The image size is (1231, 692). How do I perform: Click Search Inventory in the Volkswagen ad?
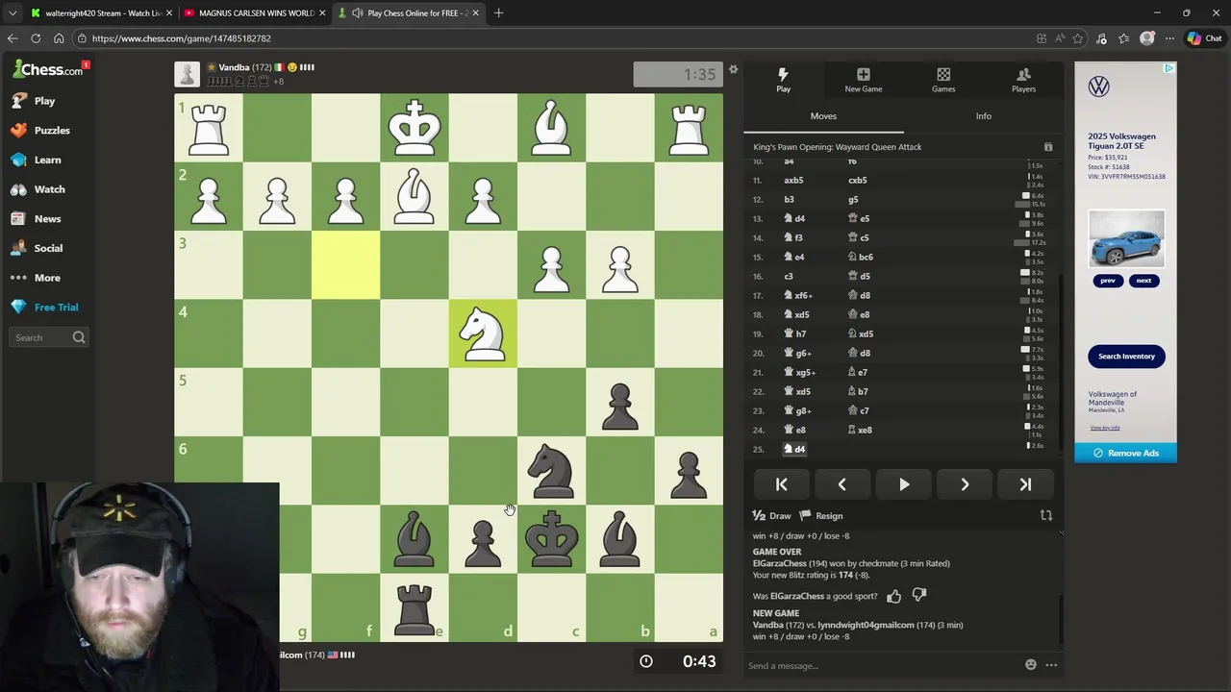click(x=1126, y=356)
